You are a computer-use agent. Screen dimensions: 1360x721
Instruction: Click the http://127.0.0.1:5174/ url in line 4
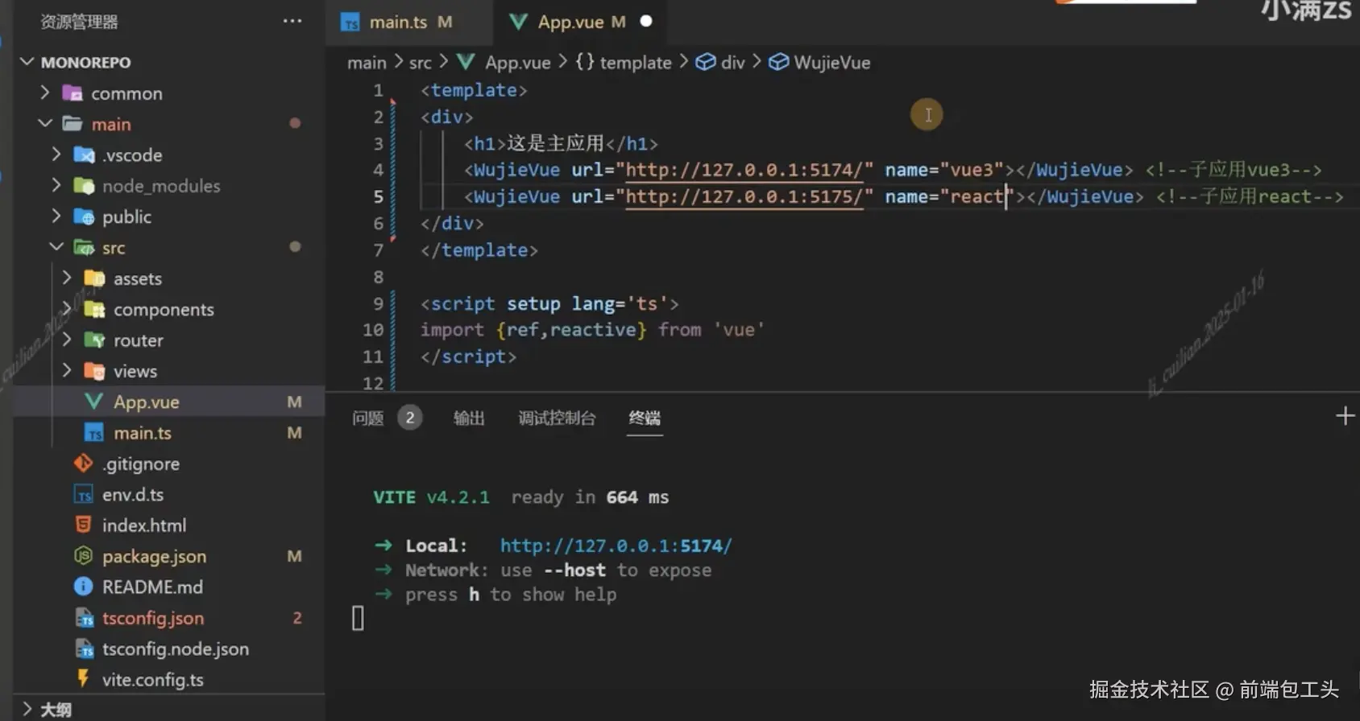coord(744,170)
